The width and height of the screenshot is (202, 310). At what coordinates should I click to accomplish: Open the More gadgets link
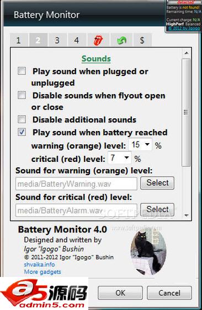42,272
